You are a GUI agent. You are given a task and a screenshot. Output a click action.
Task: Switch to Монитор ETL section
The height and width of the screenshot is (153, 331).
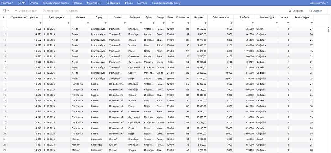[x=94, y=3]
